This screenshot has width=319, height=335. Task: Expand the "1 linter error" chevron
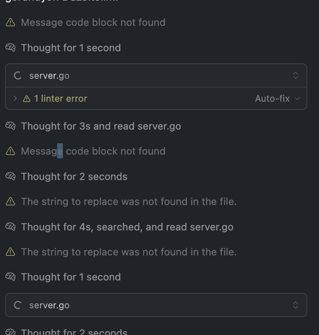(x=15, y=99)
